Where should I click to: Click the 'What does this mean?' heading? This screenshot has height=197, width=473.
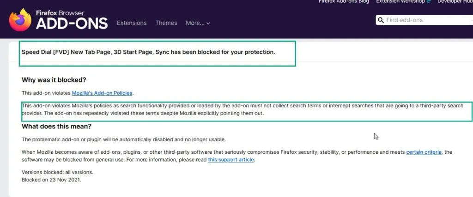[56, 127]
